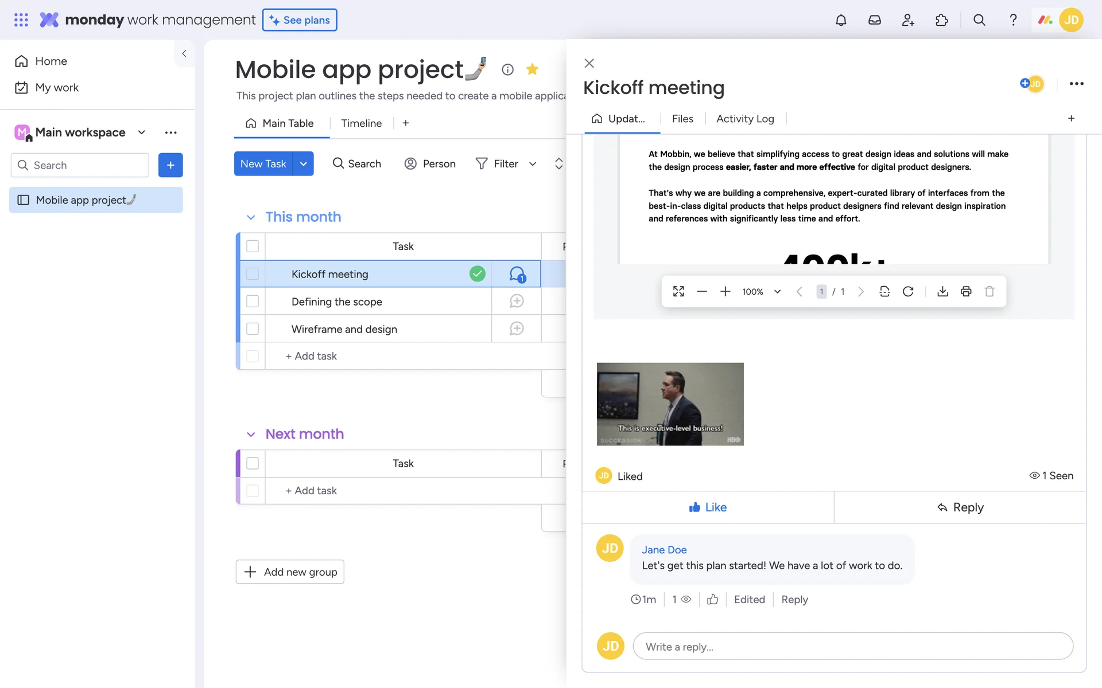1102x688 pixels.
Task: Select all tasks in Next month group
Action: coord(253,463)
